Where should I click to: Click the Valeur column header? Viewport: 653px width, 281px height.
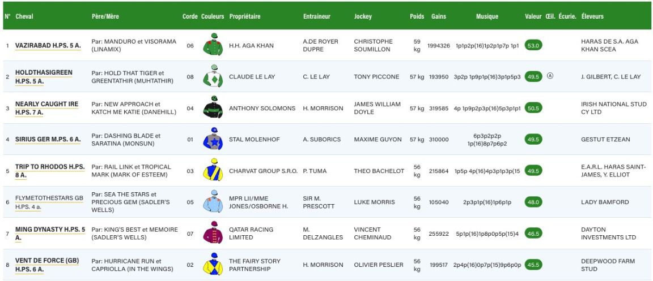[x=533, y=16]
